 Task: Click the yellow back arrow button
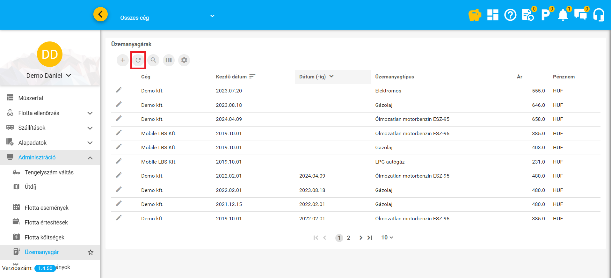click(x=100, y=14)
